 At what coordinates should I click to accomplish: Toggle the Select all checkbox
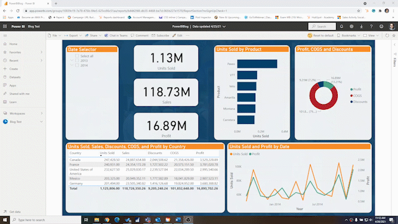click(x=77, y=56)
